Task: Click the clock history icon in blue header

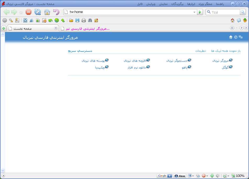Action: (x=236, y=37)
